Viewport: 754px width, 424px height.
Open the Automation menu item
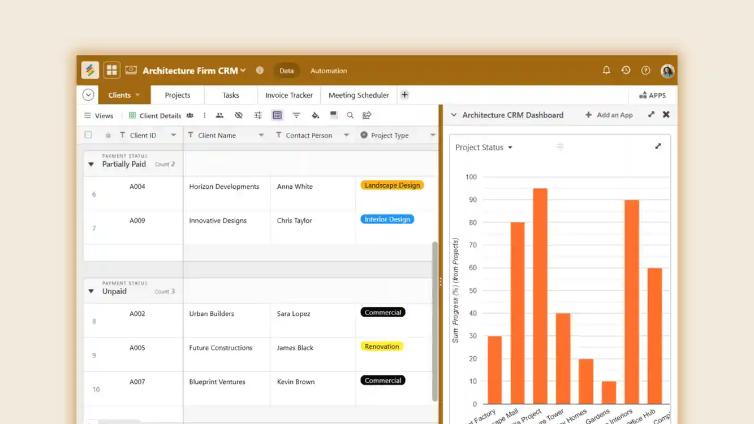pyautogui.click(x=328, y=70)
